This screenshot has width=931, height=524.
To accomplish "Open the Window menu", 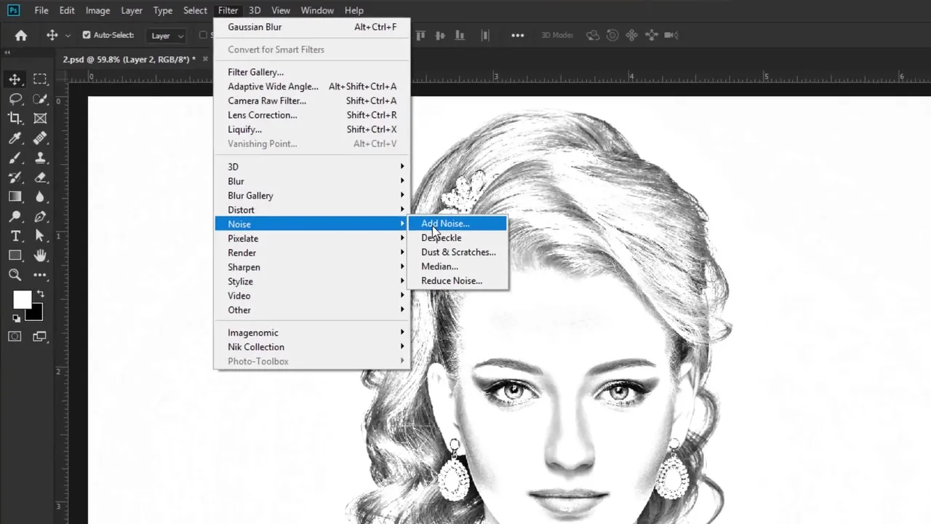I will 317,10.
